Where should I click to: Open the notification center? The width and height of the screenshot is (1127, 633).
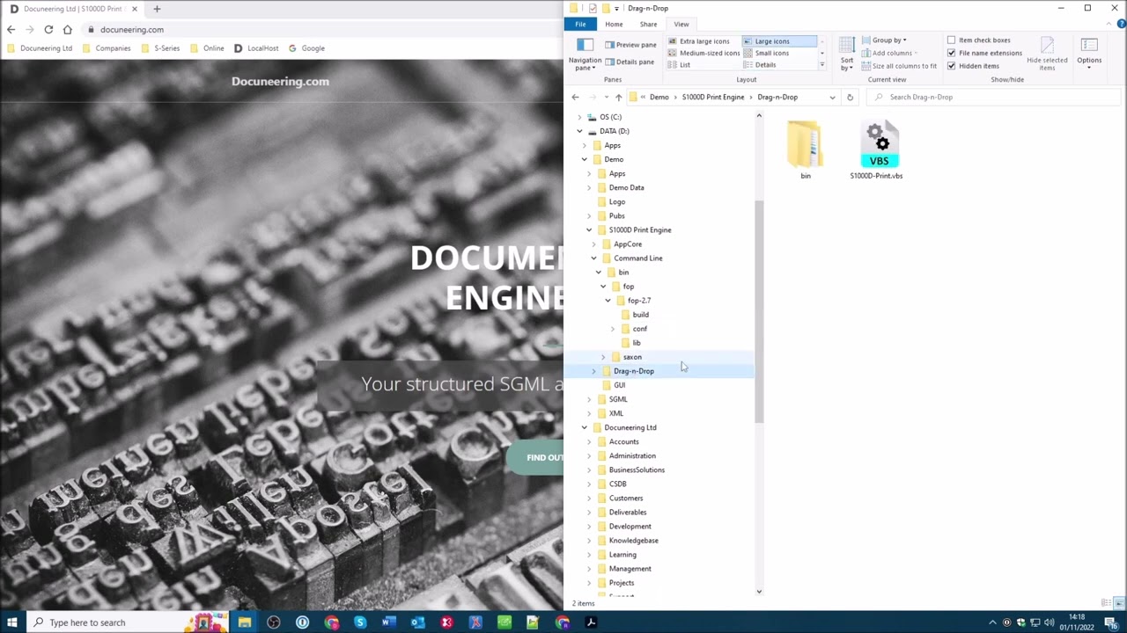(1112, 622)
